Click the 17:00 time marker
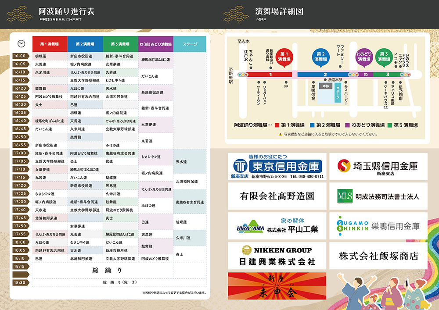Image resolution: width=439 pixels, height=310 pixels. click(x=19, y=153)
